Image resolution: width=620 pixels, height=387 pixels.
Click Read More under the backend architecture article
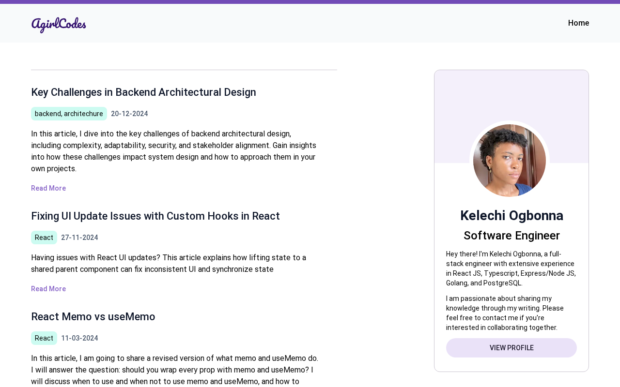(48, 188)
